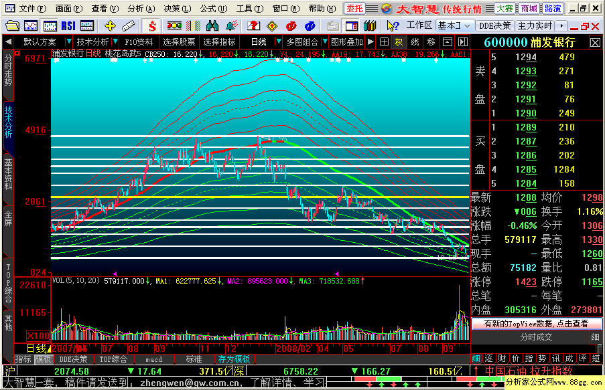Select the macd bottom tab

point(154,359)
